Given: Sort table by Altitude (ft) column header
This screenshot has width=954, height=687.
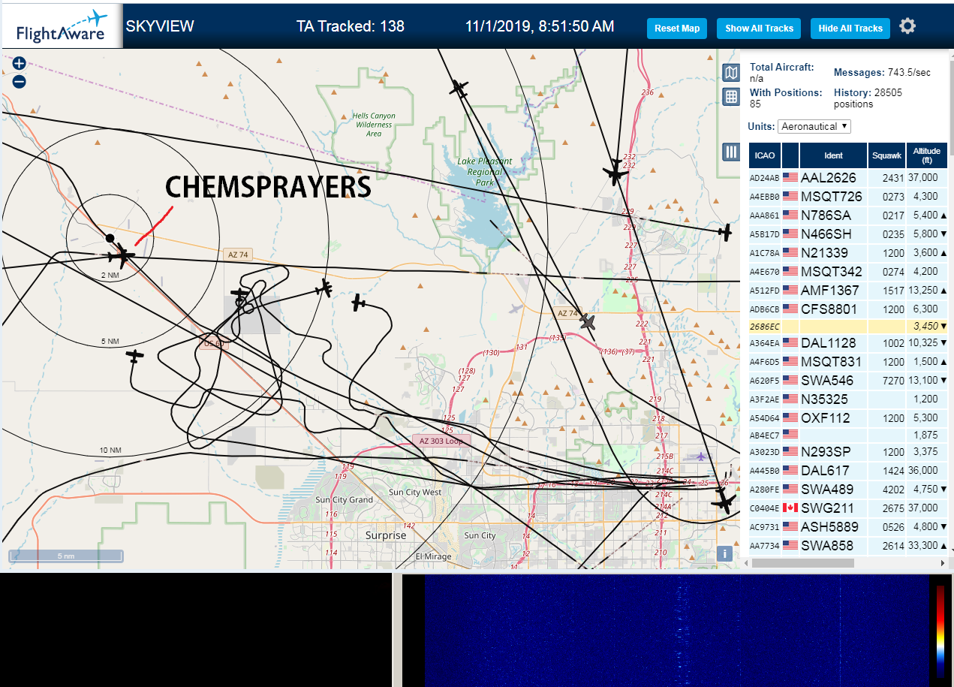Looking at the screenshot, I should [x=927, y=155].
